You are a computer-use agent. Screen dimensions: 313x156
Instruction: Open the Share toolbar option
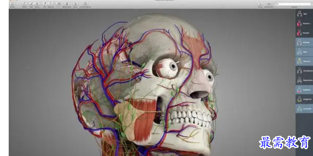tap(37, 4)
